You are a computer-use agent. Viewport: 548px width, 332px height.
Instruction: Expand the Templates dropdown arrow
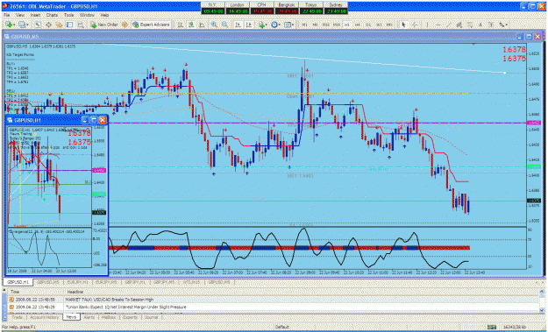293,25
